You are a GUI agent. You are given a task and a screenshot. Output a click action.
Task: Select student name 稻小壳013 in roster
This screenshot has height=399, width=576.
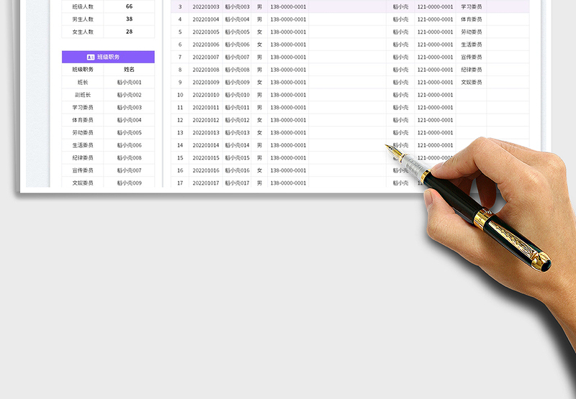[237, 132]
